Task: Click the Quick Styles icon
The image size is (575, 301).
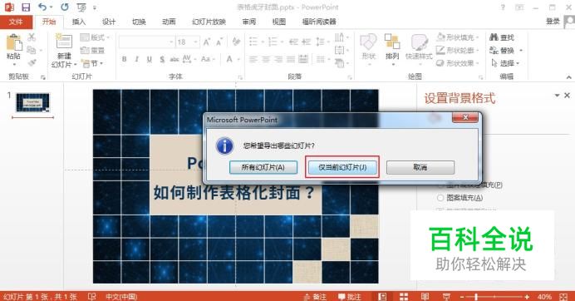Action: click(x=419, y=42)
